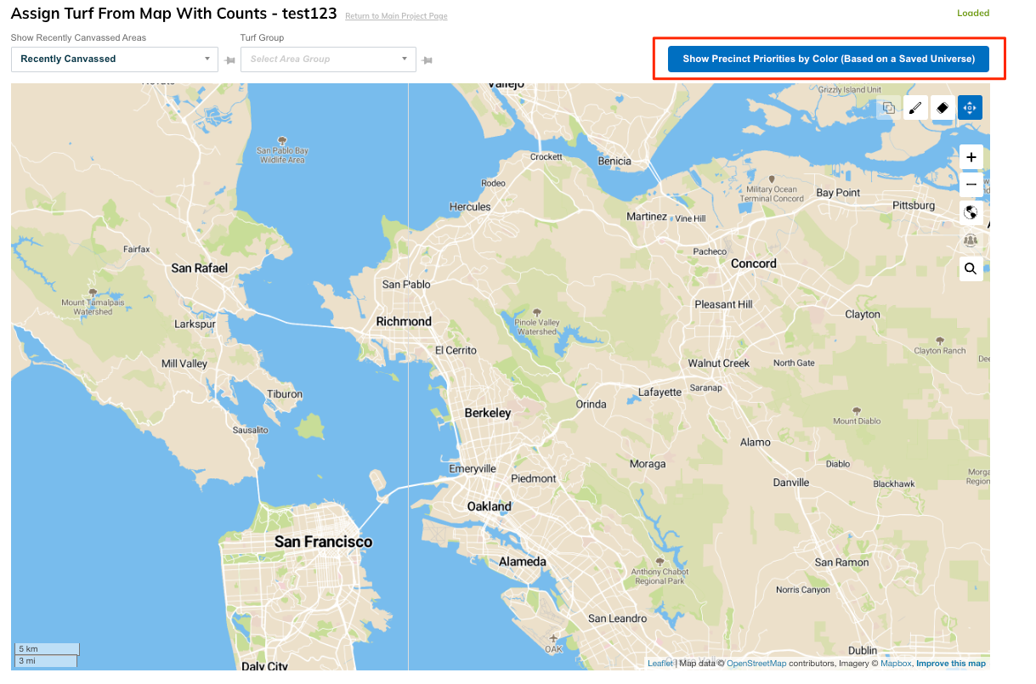Image resolution: width=1036 pixels, height=684 pixels.
Task: Click the Benicia label on map
Action: [x=614, y=161]
